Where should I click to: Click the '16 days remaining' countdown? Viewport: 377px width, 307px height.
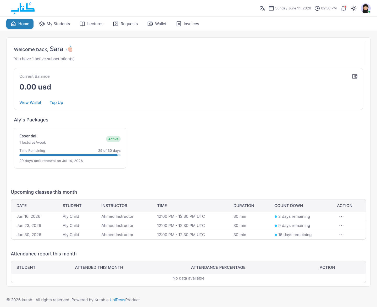click(293, 235)
